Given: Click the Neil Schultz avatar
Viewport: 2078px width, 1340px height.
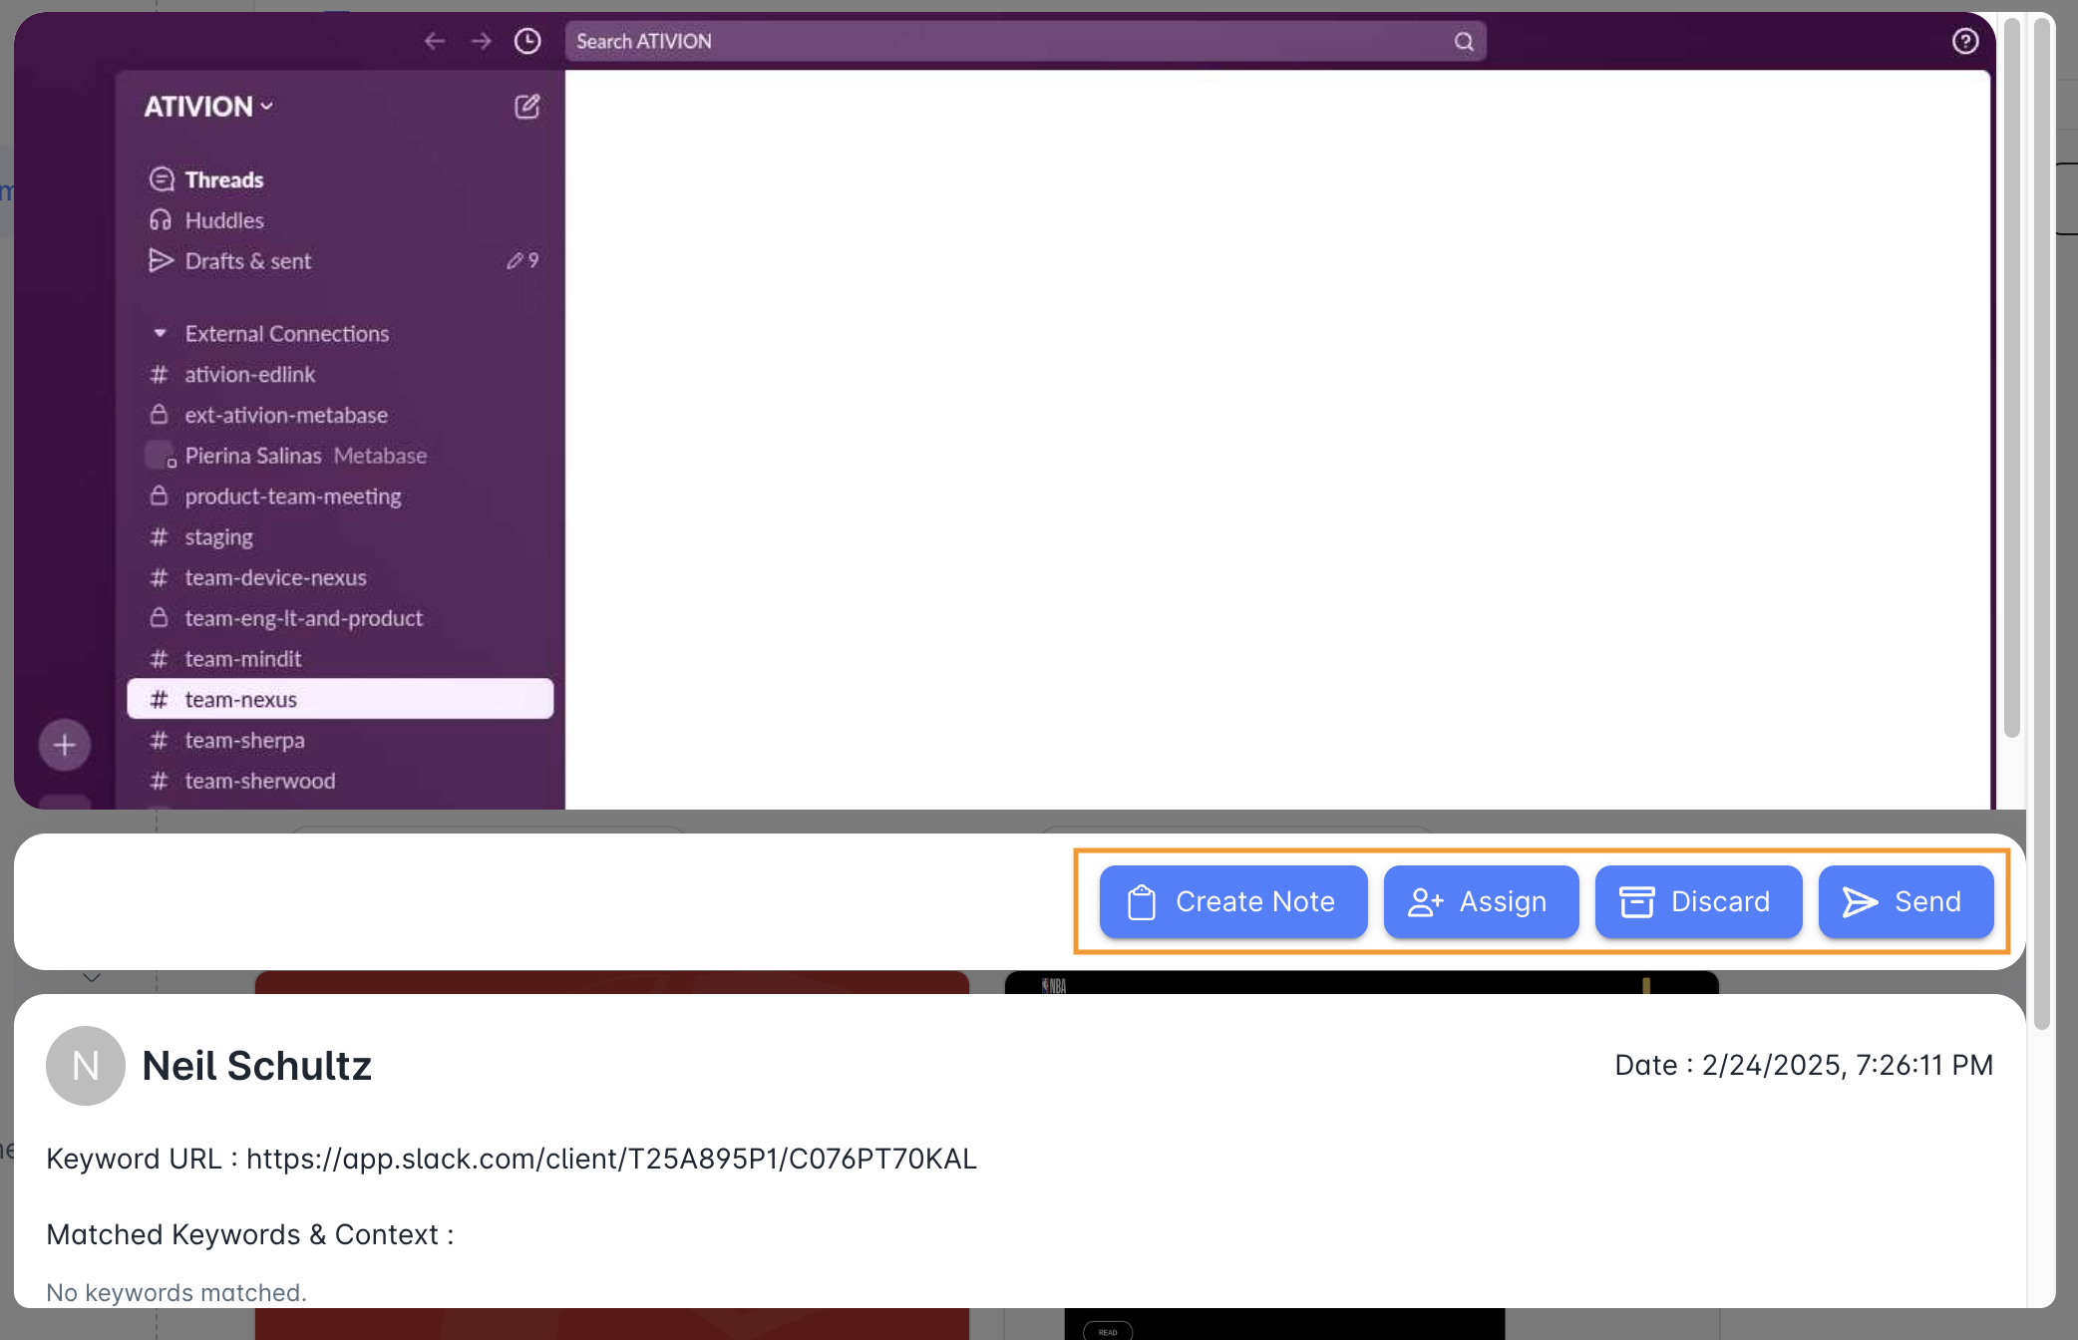Looking at the screenshot, I should point(86,1066).
